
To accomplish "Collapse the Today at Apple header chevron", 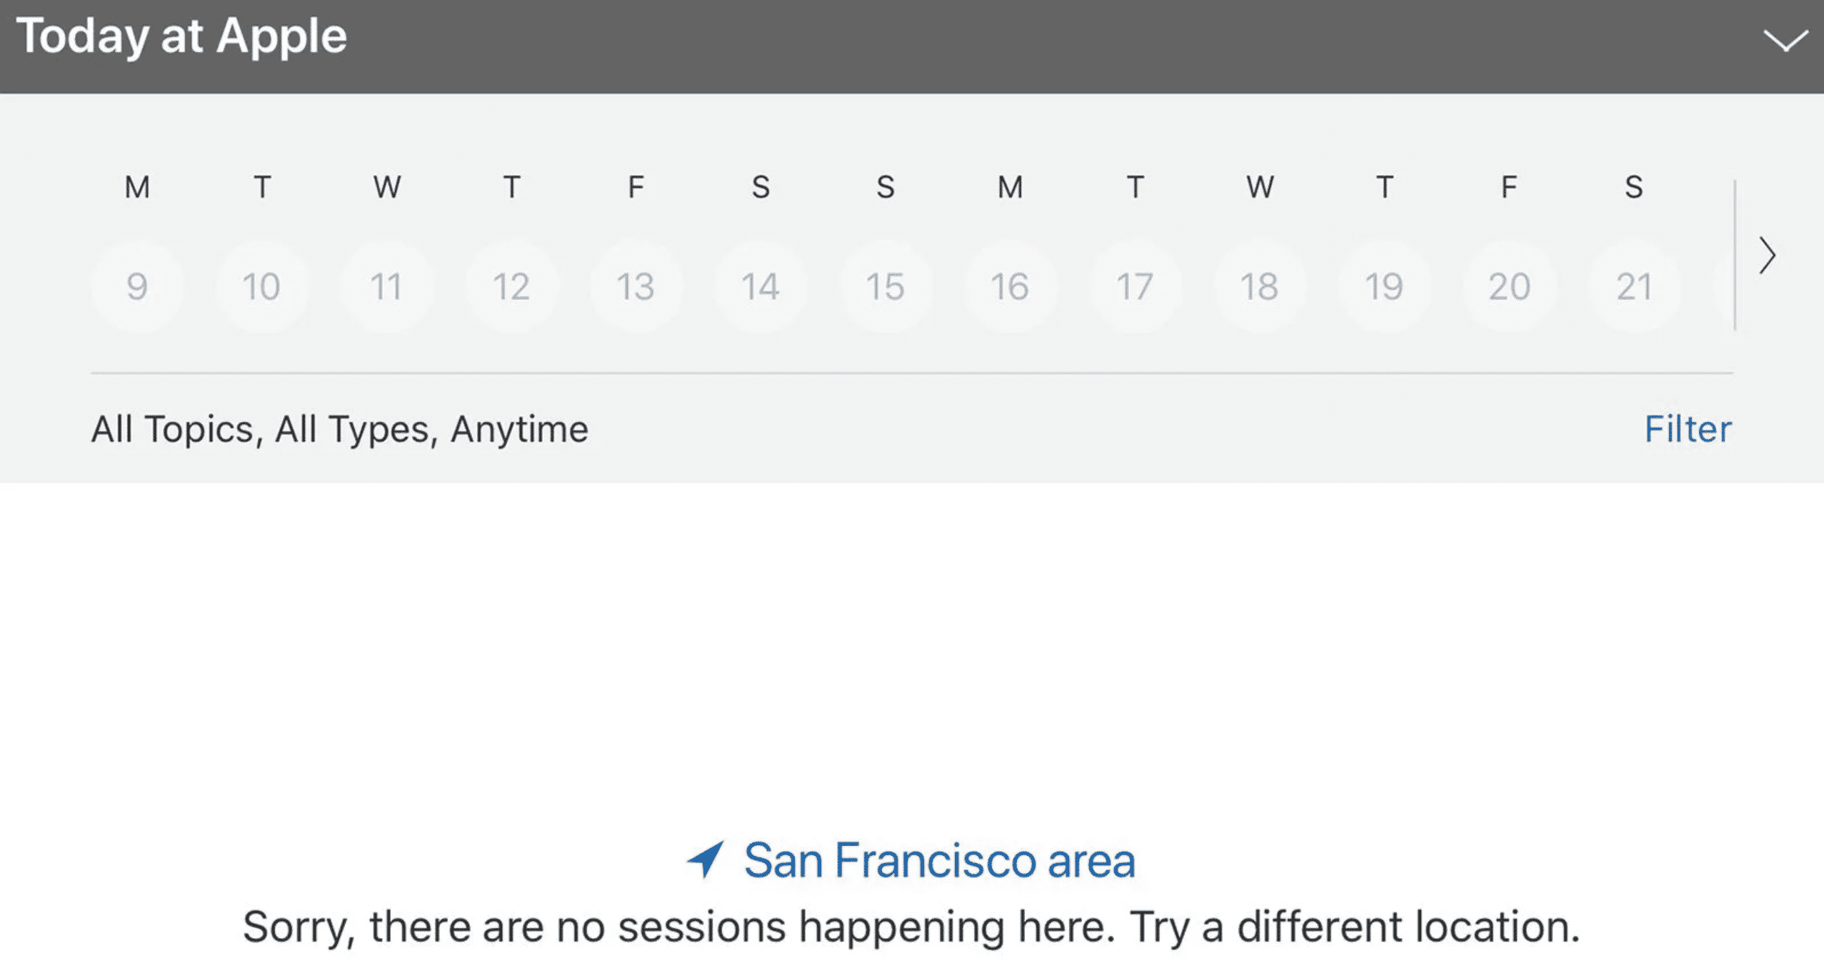I will [1785, 40].
